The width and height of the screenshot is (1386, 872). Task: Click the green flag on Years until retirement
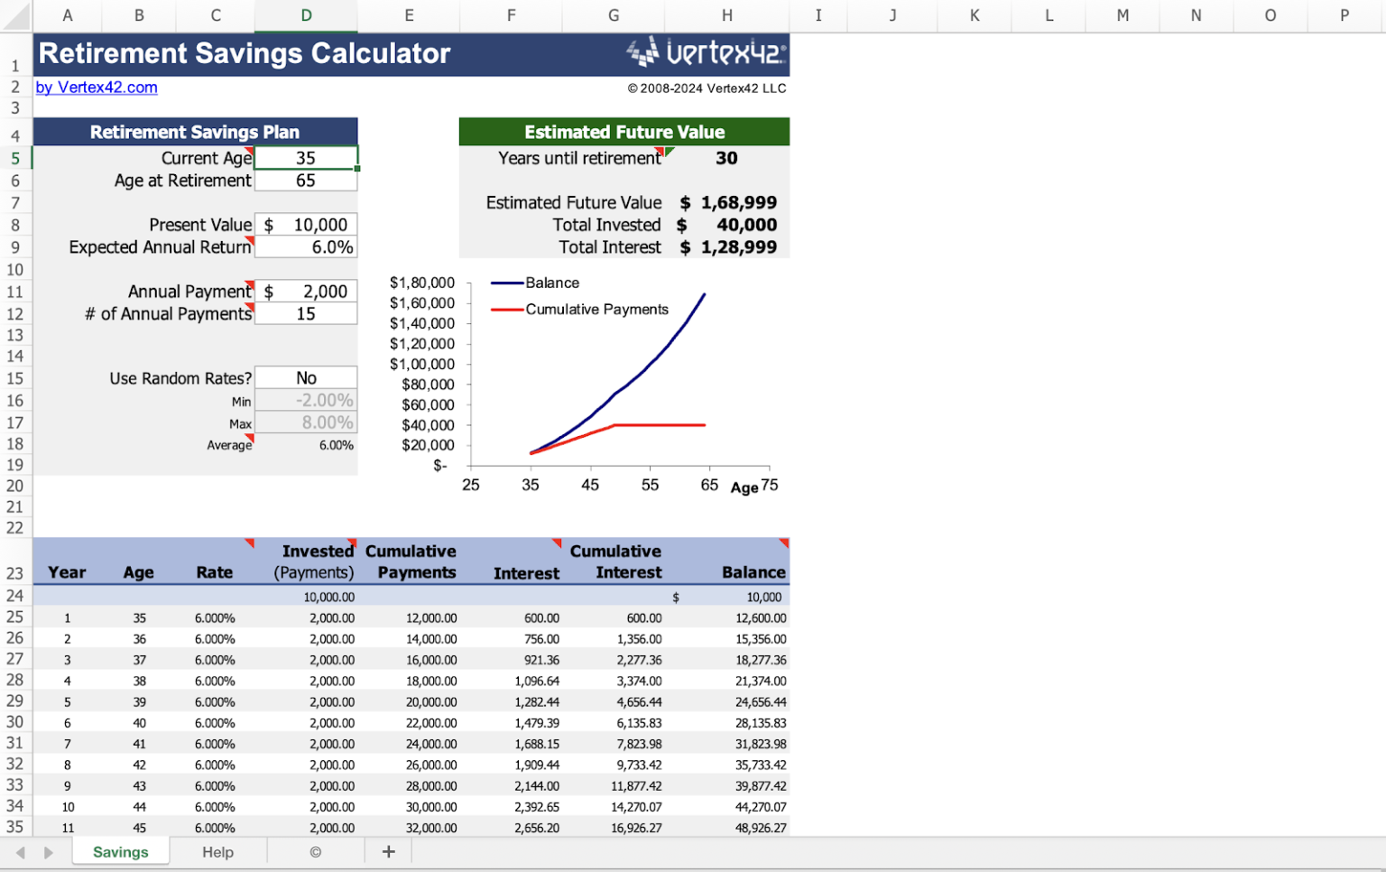[x=669, y=152]
